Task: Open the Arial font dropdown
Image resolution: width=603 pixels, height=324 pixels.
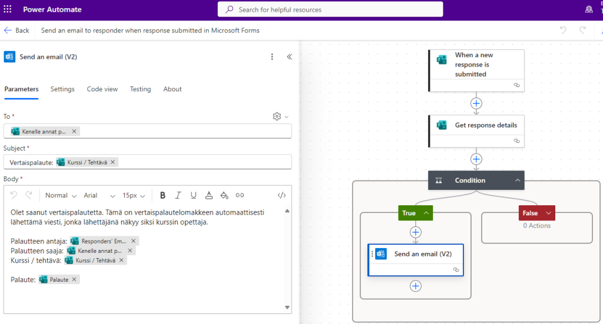Action: point(99,195)
